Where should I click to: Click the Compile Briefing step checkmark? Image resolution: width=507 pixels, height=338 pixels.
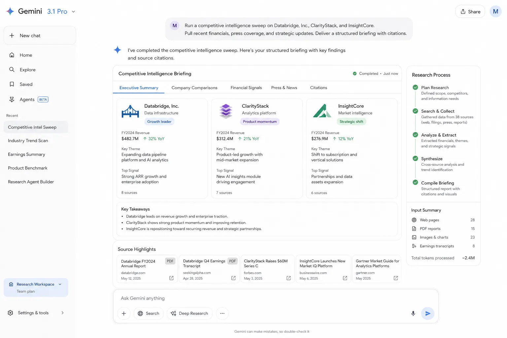pos(415,183)
